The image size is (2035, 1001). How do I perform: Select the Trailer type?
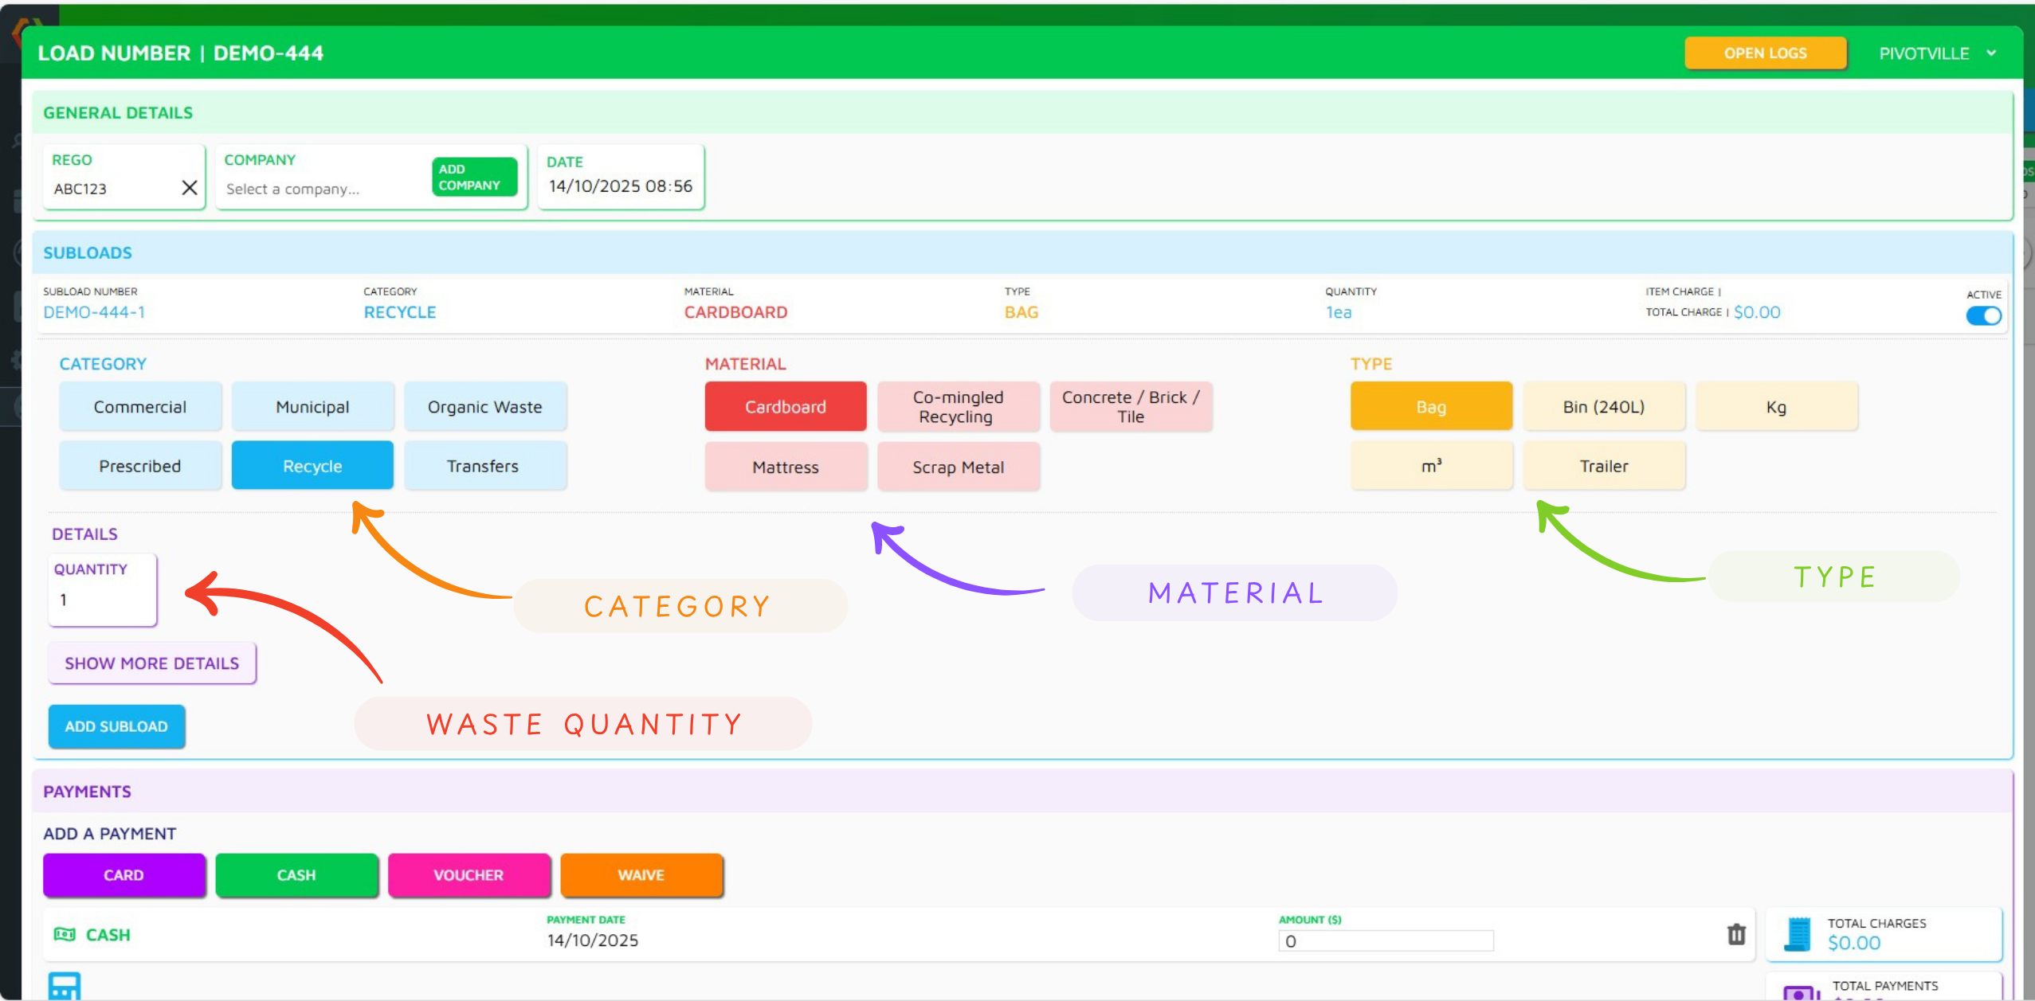pos(1604,466)
